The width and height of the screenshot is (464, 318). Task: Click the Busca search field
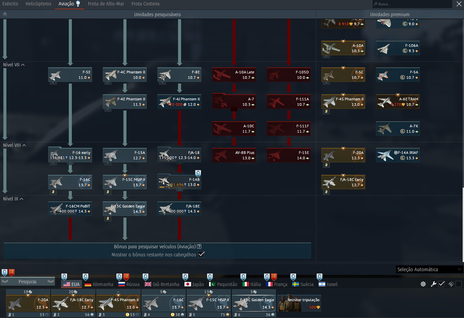[412, 4]
